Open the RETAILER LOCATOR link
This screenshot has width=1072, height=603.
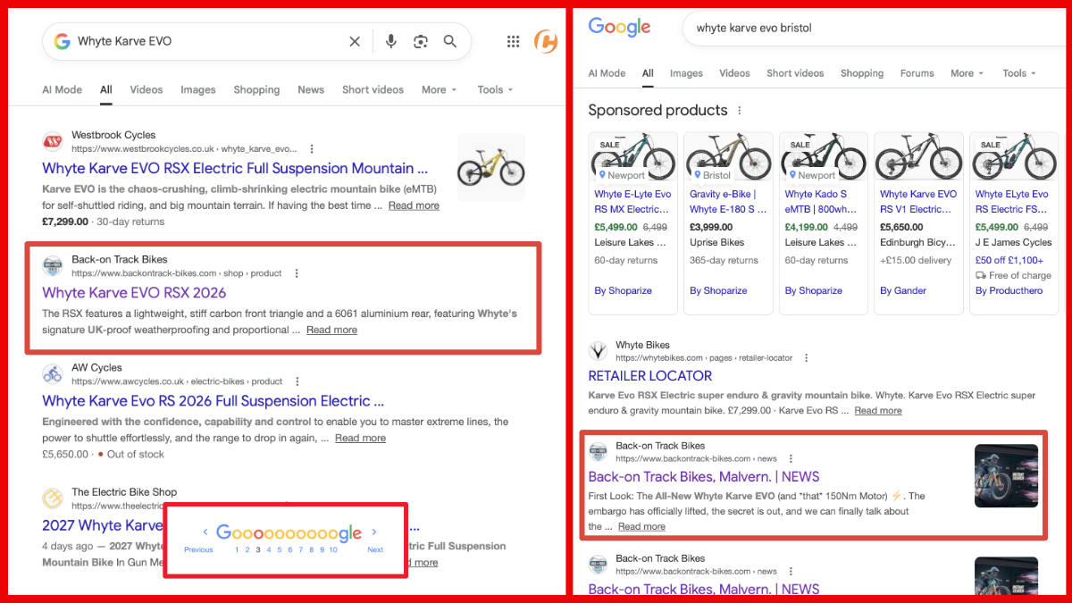[x=649, y=375]
